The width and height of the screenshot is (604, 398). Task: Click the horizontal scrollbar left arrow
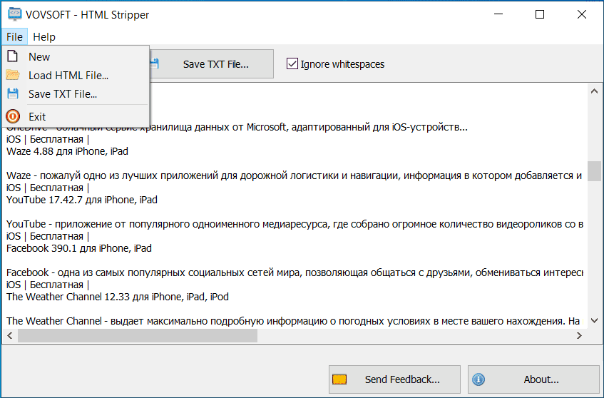click(x=10, y=335)
